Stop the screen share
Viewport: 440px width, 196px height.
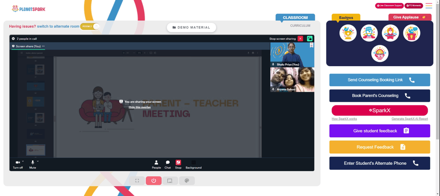(178, 164)
